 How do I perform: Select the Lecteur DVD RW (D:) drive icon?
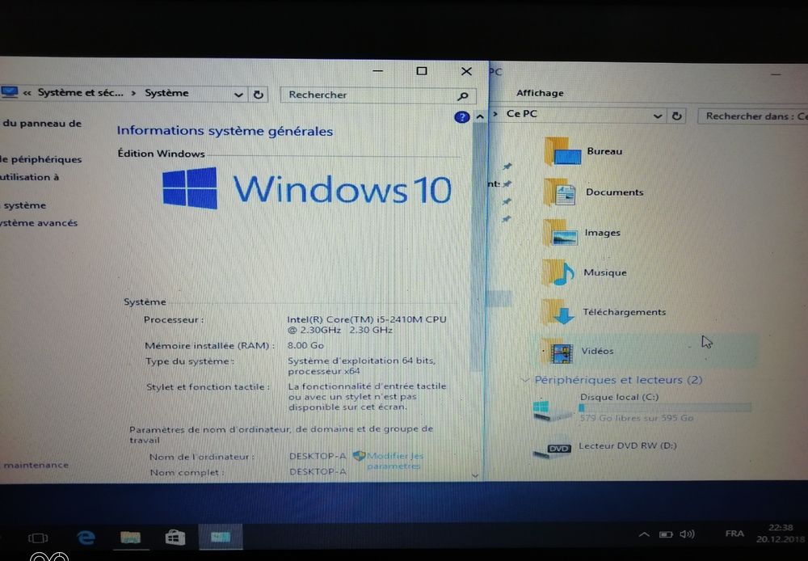point(554,447)
